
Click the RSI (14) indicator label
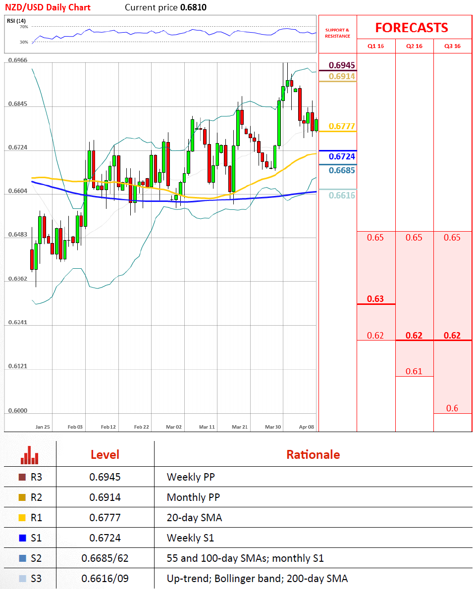click(x=16, y=21)
